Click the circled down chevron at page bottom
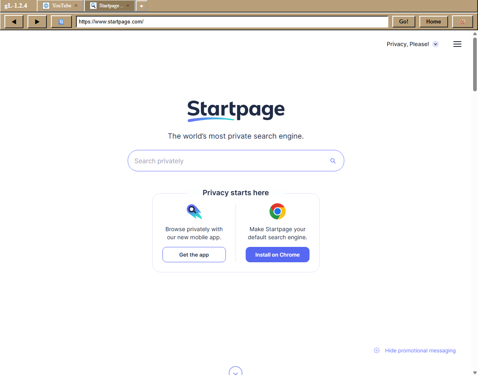Image resolution: width=478 pixels, height=375 pixels. pyautogui.click(x=235, y=371)
